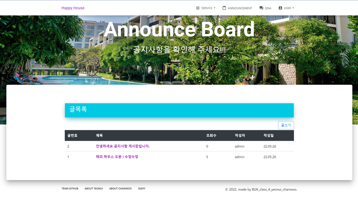358x197 pixels.
Task: Click the Announce Board banner title
Action: tap(179, 29)
